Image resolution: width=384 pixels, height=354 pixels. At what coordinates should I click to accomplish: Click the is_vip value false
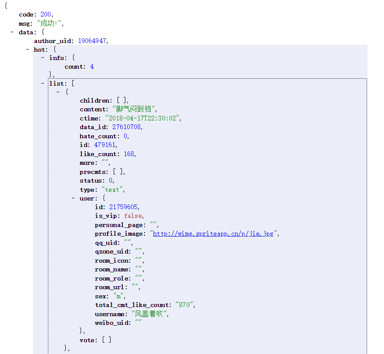133,216
